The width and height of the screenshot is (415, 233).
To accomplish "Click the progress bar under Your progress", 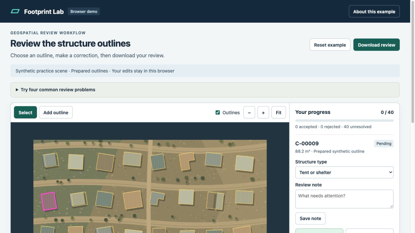I will [x=344, y=120].
